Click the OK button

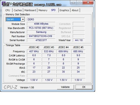coord(84,87)
